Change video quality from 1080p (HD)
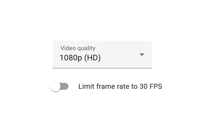Image resolution: width=212 pixels, height=132 pixels. tap(102, 54)
